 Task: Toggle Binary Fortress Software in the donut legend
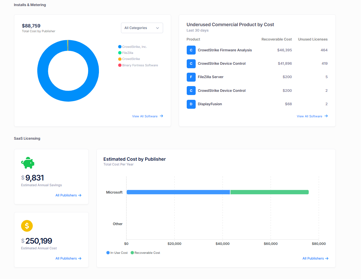coord(139,65)
